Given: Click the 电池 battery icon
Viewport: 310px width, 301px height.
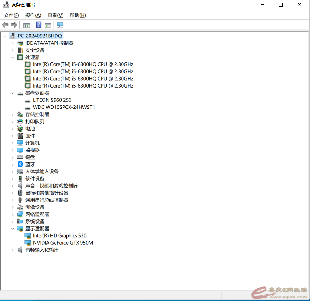Looking at the screenshot, I should (20, 128).
